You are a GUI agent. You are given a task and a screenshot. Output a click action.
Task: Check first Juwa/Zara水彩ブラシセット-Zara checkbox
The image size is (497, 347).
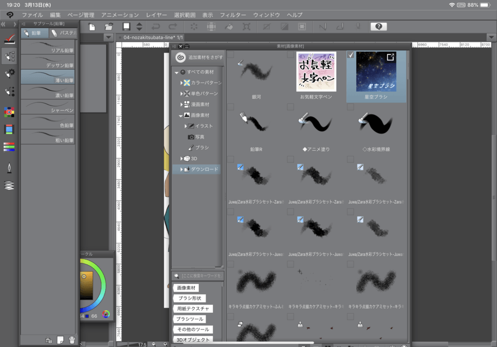click(231, 159)
